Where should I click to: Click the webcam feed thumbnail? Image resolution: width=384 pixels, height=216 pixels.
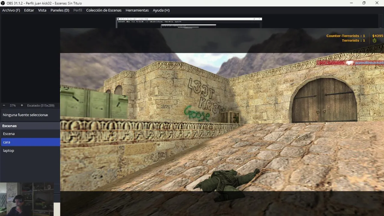point(27,199)
